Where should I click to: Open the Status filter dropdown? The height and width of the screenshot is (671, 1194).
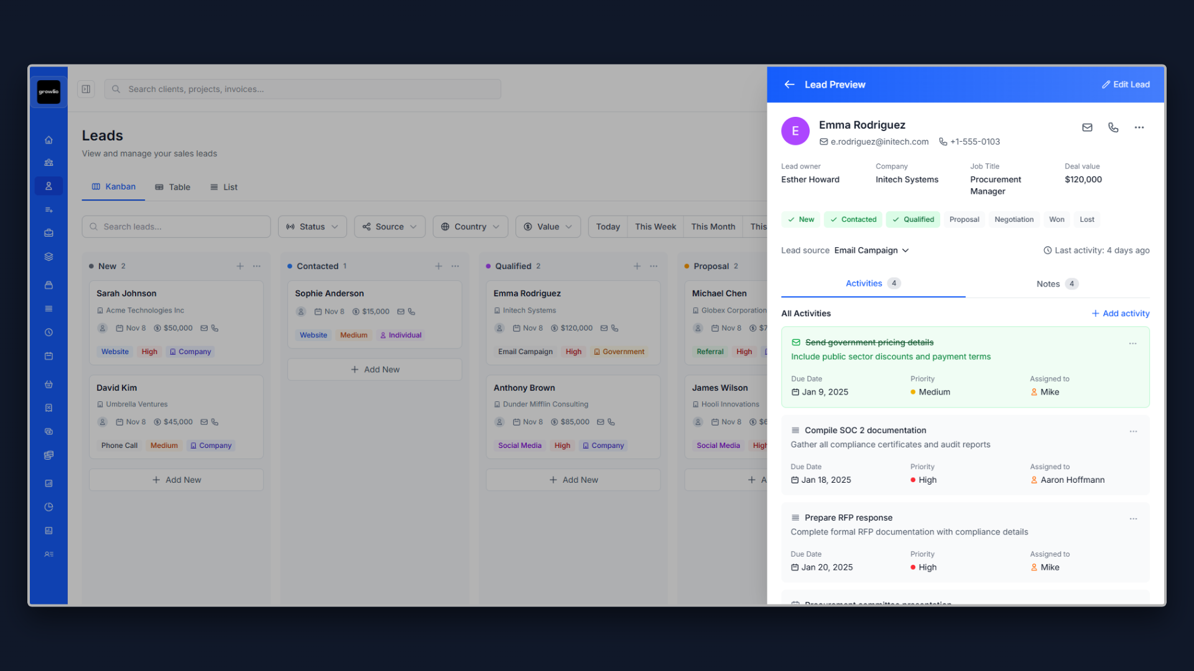click(312, 226)
